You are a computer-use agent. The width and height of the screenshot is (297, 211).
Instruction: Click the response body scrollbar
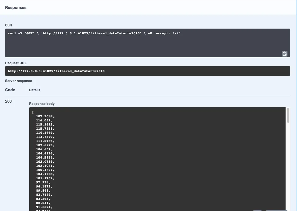(x=289, y=116)
